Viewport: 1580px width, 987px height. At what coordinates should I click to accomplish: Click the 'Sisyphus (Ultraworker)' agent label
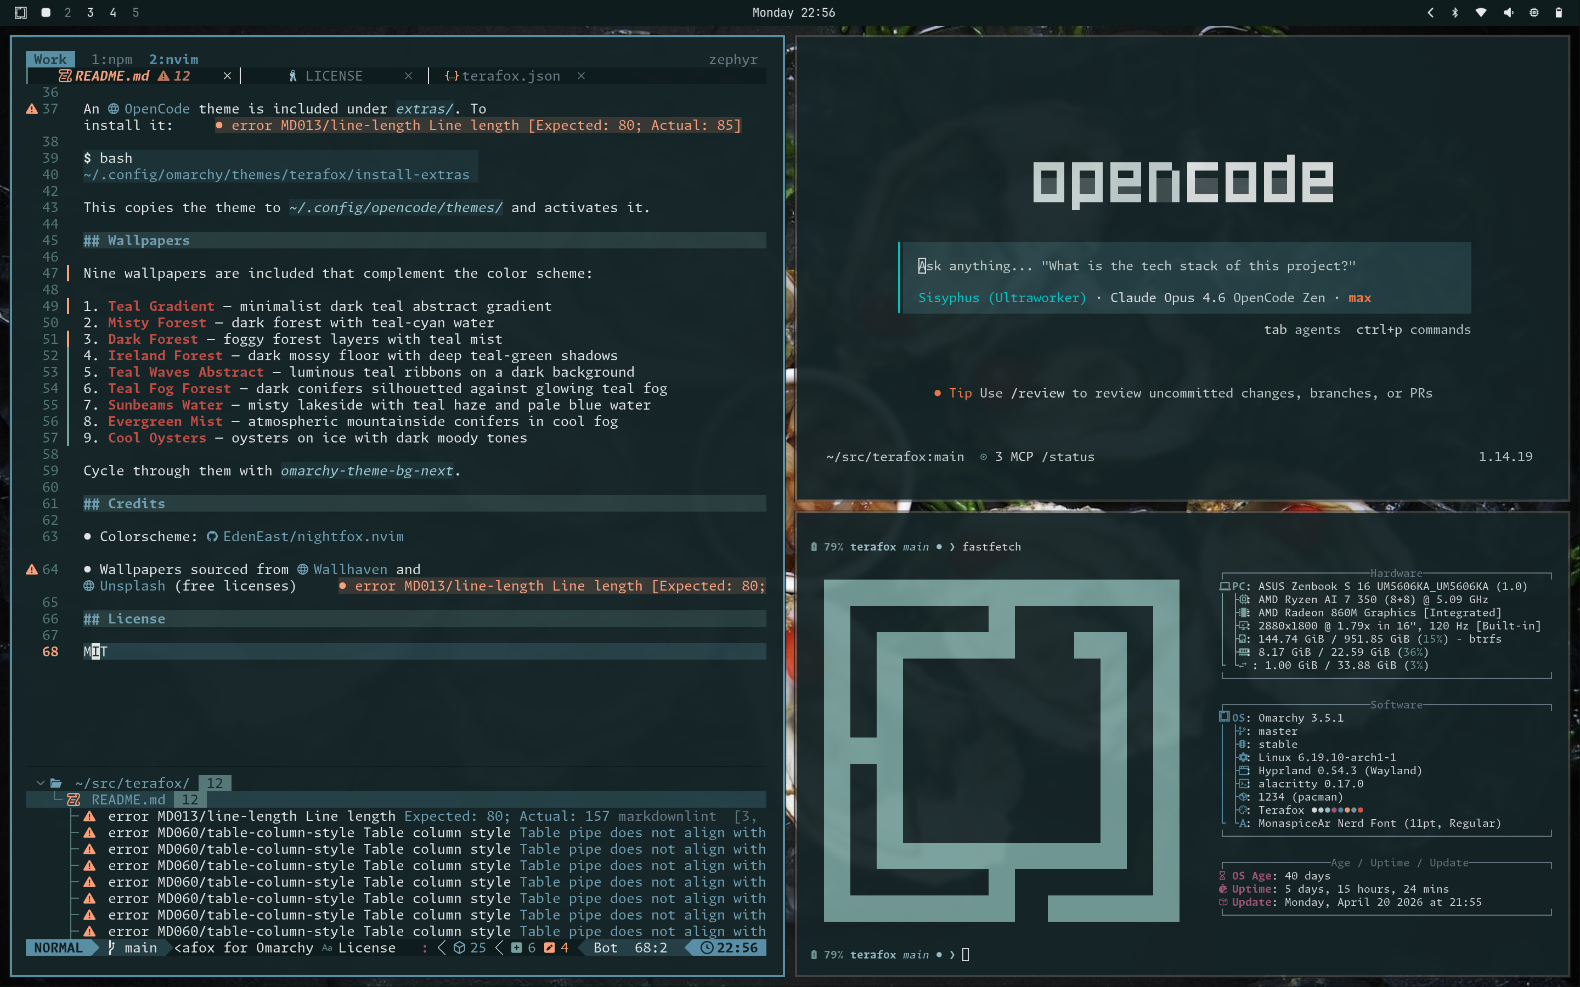coord(1002,298)
